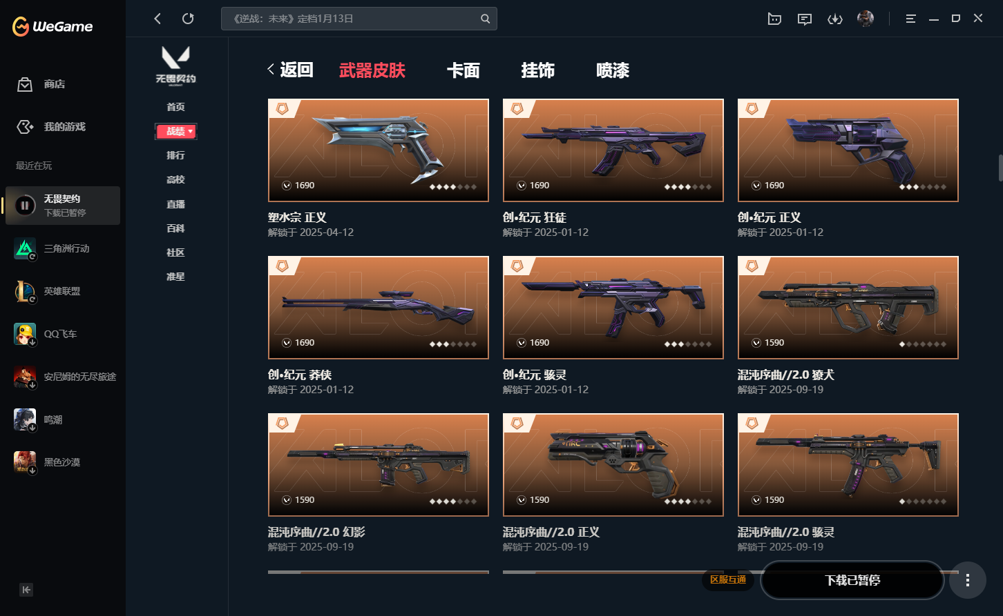1003x616 pixels.
Task: Open the hamburger main menu icon
Action: (910, 19)
